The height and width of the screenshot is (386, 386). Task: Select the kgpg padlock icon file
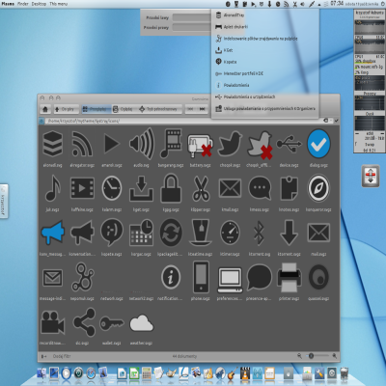pos(171,188)
